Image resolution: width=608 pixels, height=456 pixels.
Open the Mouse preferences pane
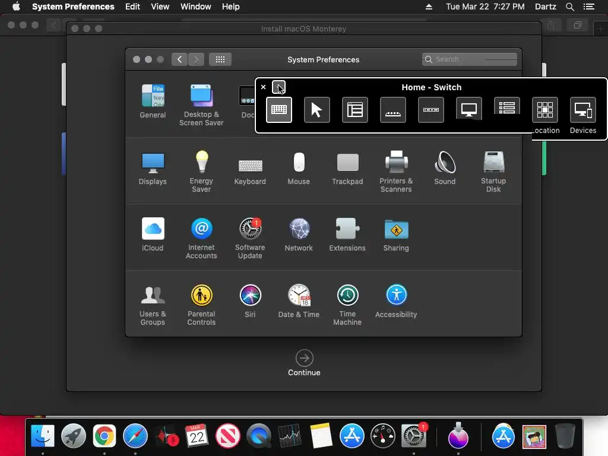point(299,168)
